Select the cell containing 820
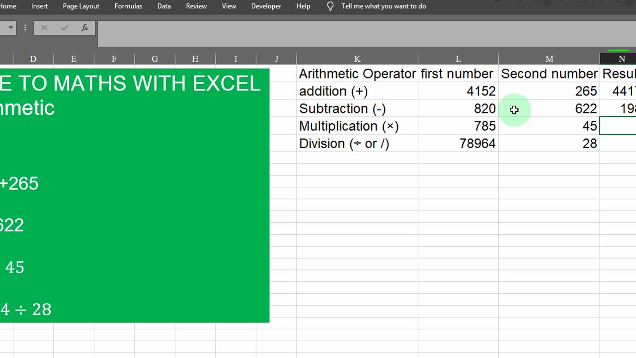 458,108
